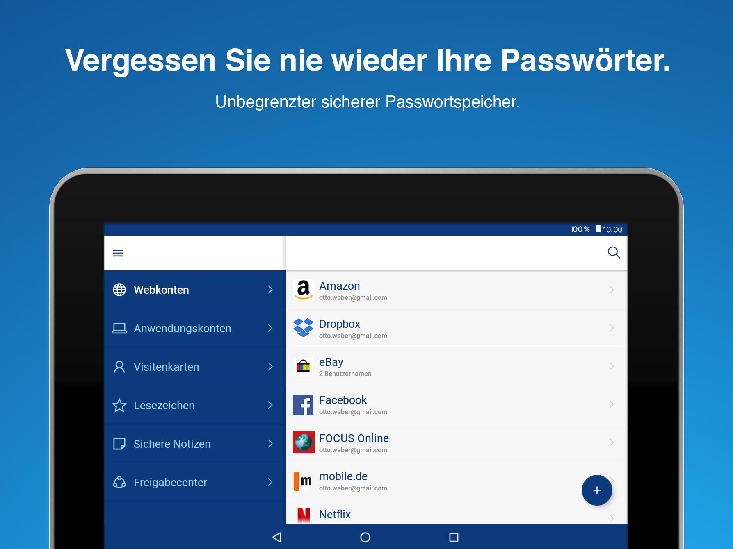Click the 100 % battery percentage text

tap(580, 229)
